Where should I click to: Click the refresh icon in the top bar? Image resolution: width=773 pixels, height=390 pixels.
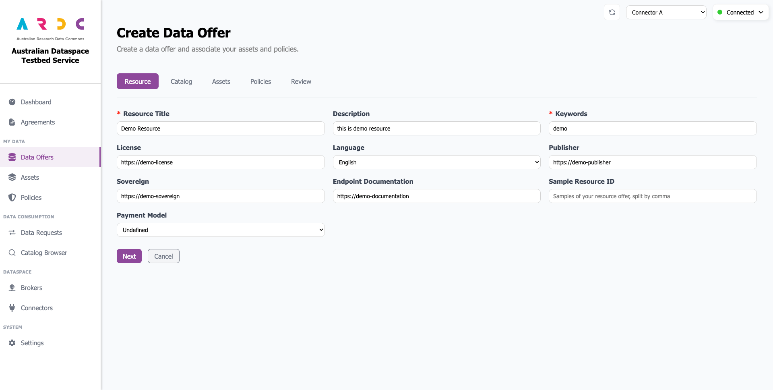tap(612, 12)
